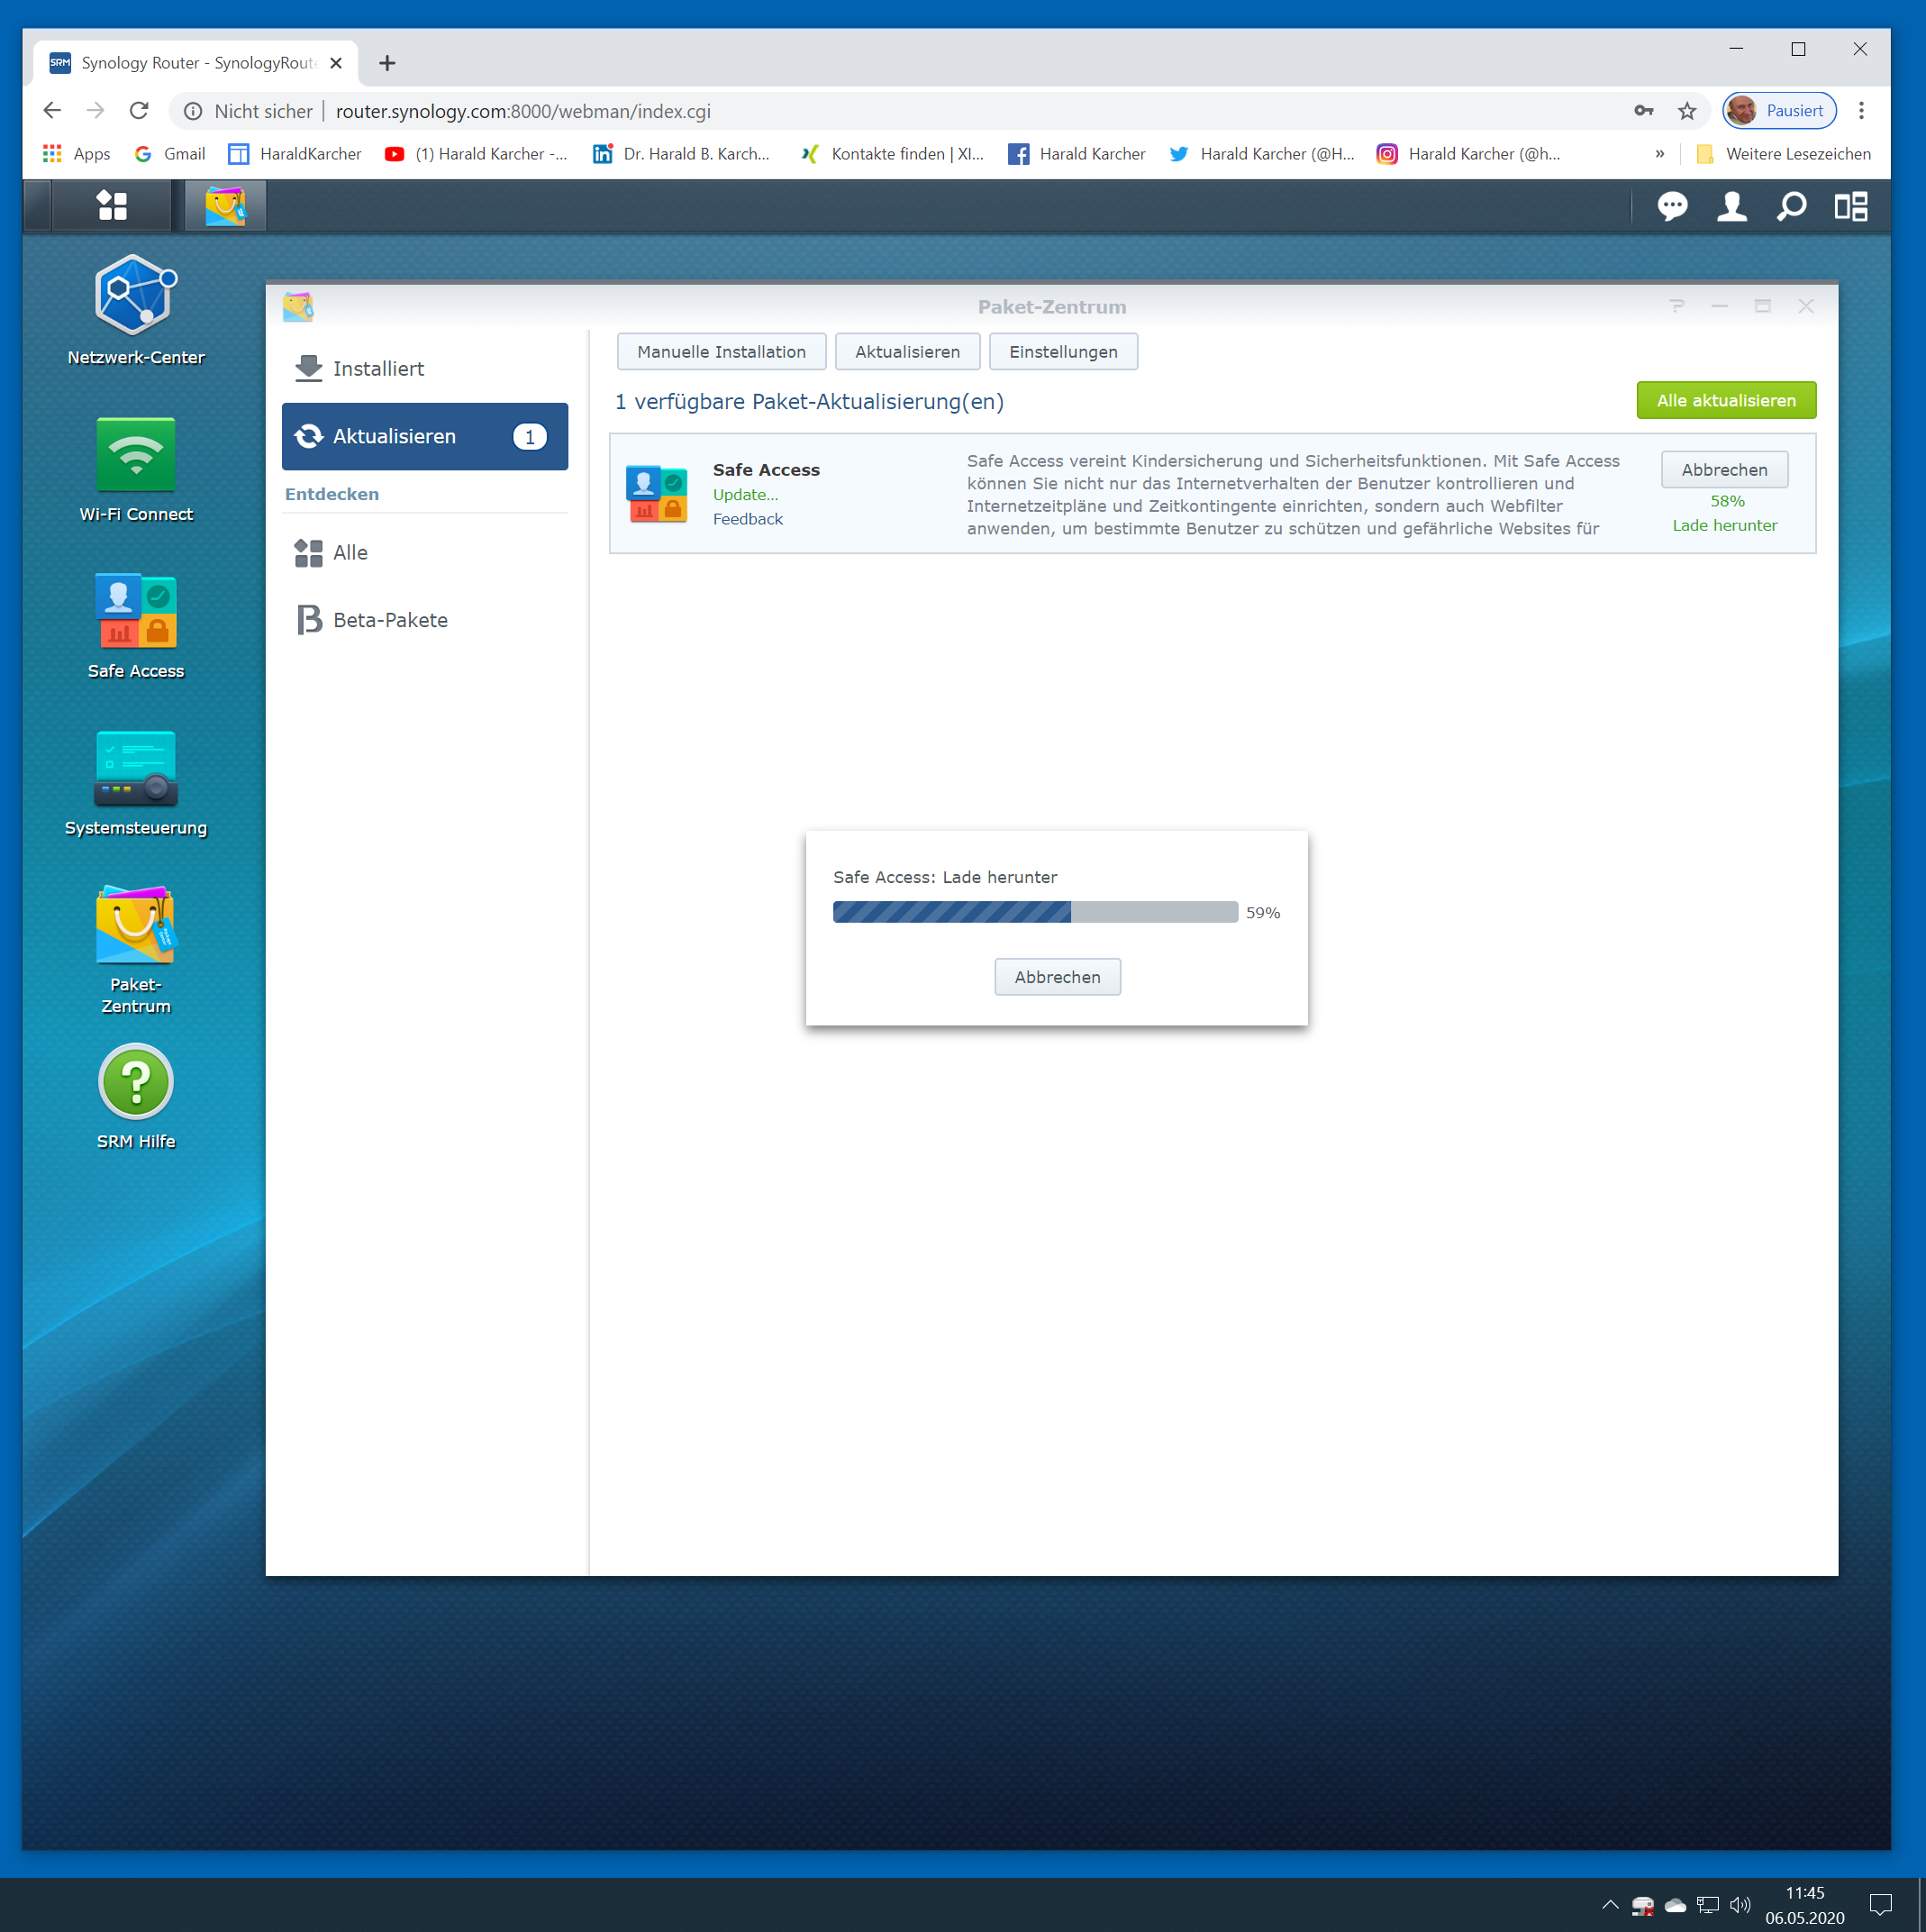Cancel download in the progress dialog
This screenshot has width=1926, height=1932.
point(1057,977)
